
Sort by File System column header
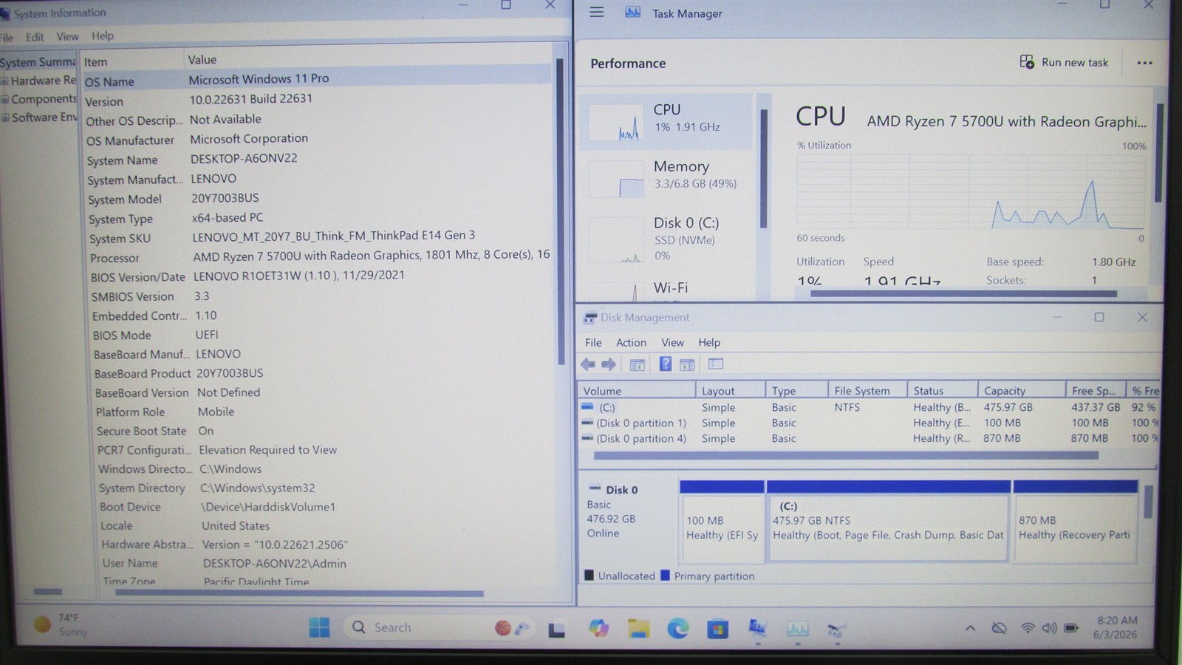[867, 391]
